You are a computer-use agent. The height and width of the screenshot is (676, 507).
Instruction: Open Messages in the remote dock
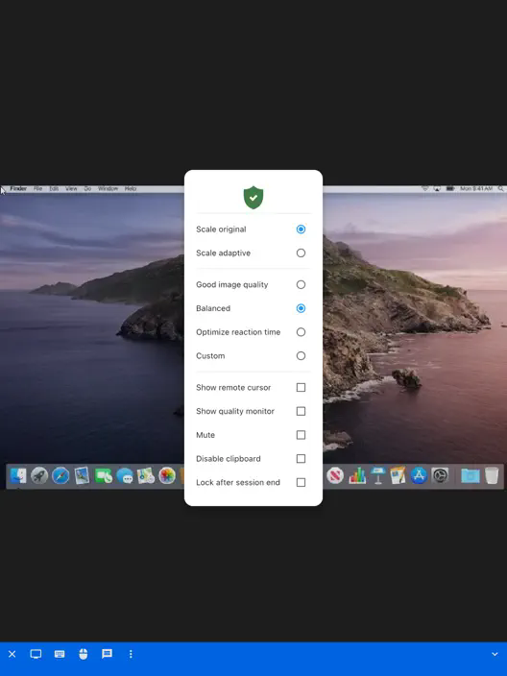click(125, 475)
